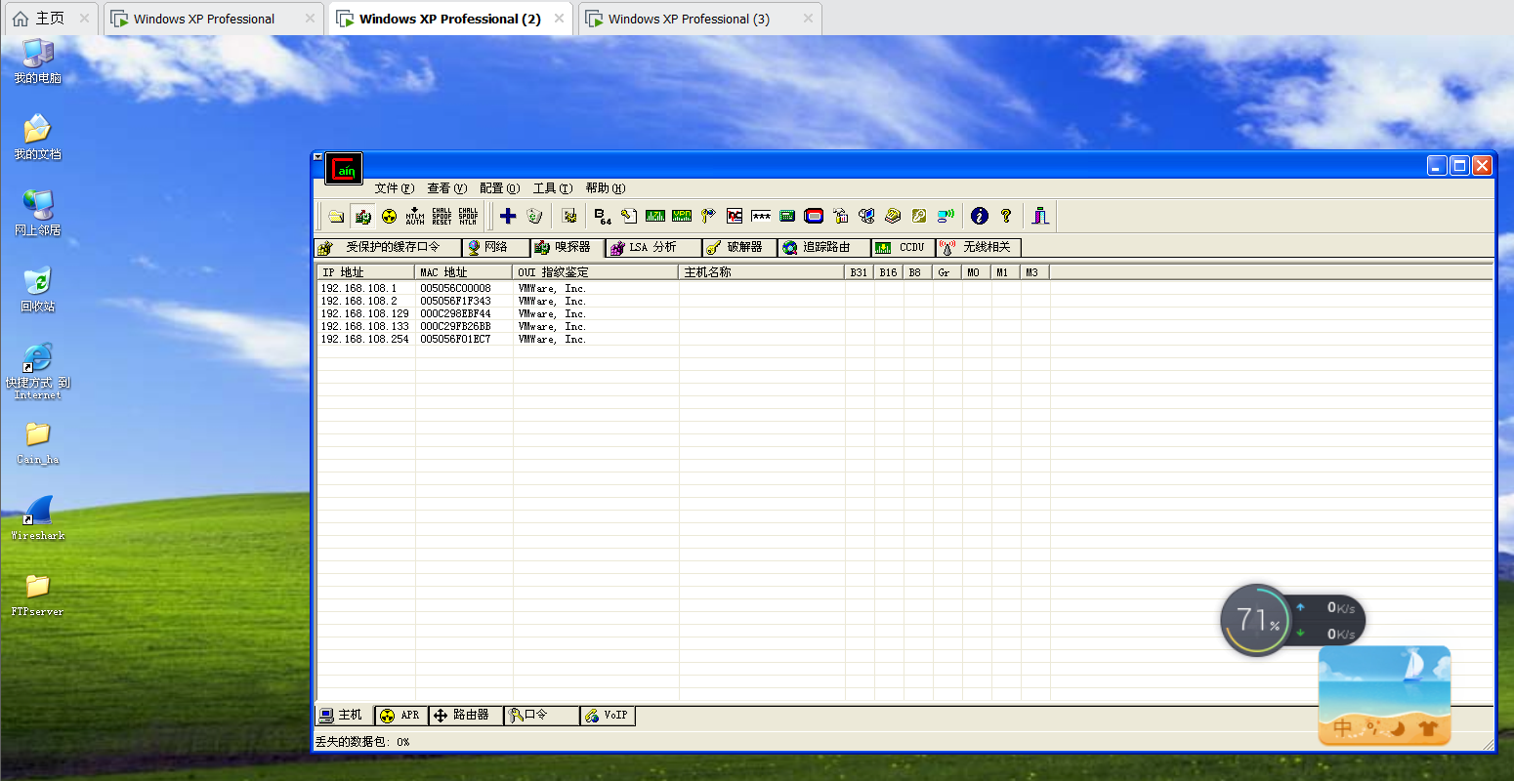Switch to Windows XP Professional (3) VM tab
This screenshot has width=1514, height=781.
click(689, 19)
